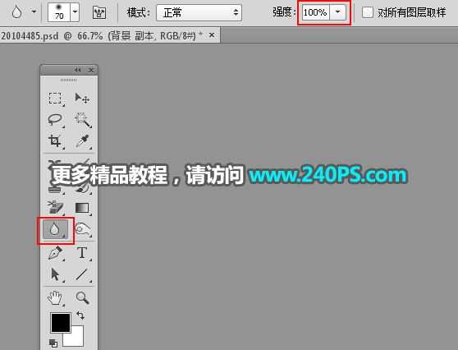The image size is (458, 350).
Task: Reset default foreground and background colors
Action: pyautogui.click(x=53, y=343)
